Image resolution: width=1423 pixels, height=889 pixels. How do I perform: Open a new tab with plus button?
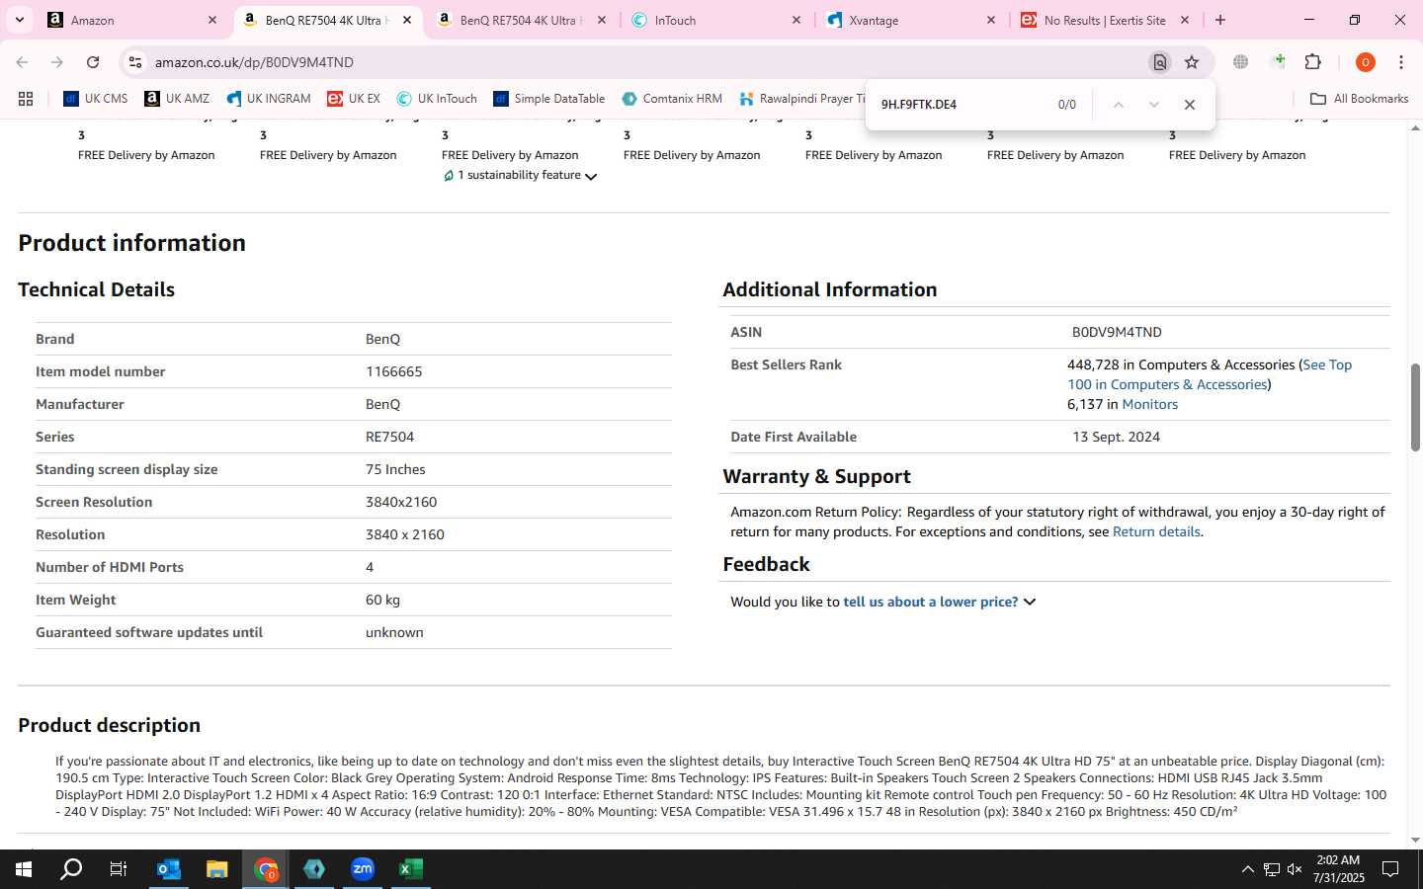pos(1220,20)
